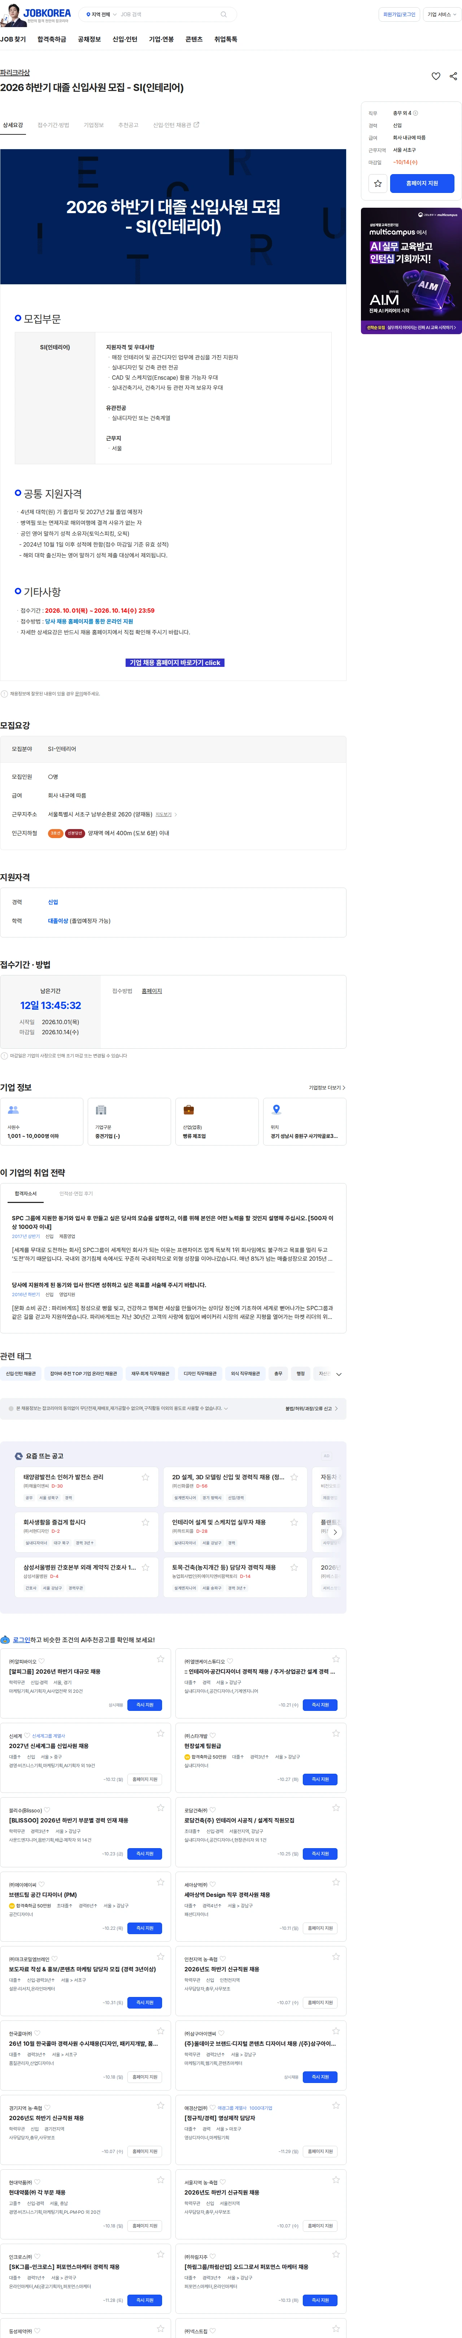Image resolution: width=462 pixels, height=2338 pixels.
Task: Open 파리크라상 company name link
Action: (14, 73)
